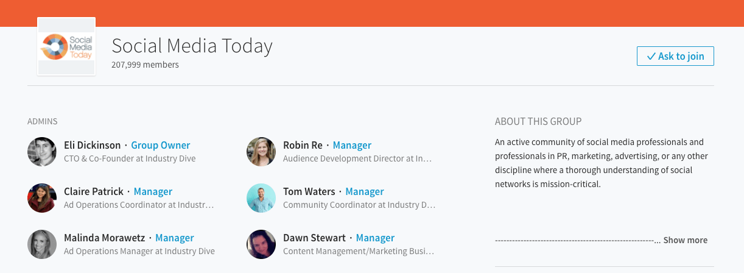The width and height of the screenshot is (744, 273).
Task: Click the Social Media Today group logo
Action: click(66, 47)
